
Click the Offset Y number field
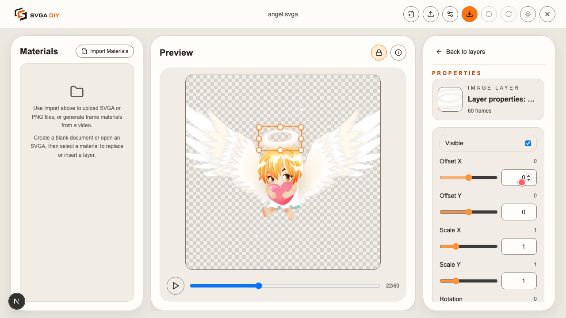(519, 212)
